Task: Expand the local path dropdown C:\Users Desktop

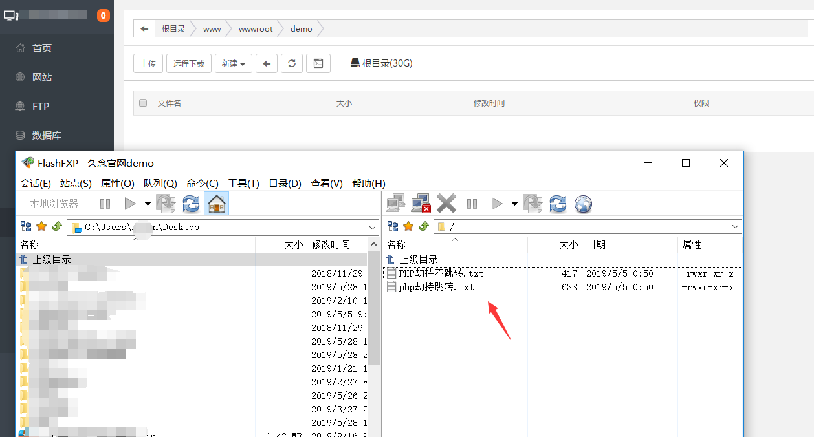Action: (x=372, y=227)
